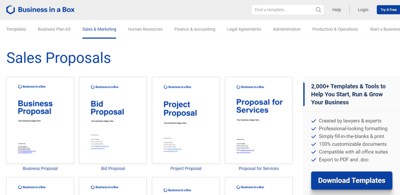Select the Sales & Marketing tab

point(99,29)
